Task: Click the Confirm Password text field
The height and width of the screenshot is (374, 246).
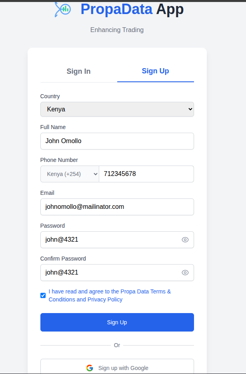Action: point(110,273)
